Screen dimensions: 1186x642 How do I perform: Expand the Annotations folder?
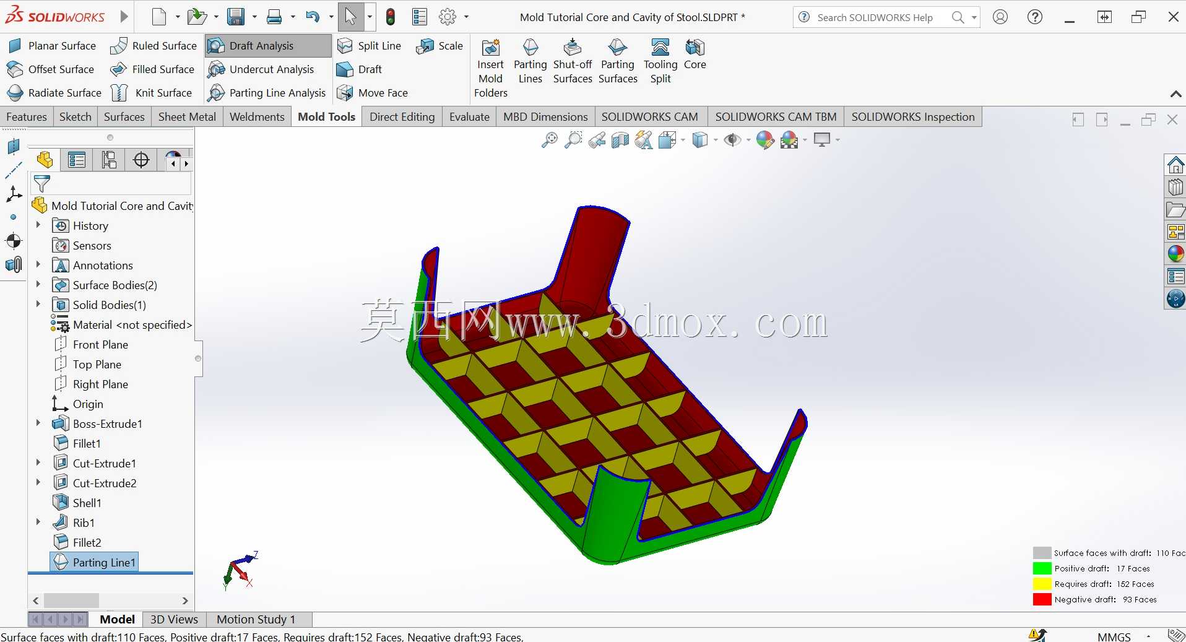[x=38, y=265]
